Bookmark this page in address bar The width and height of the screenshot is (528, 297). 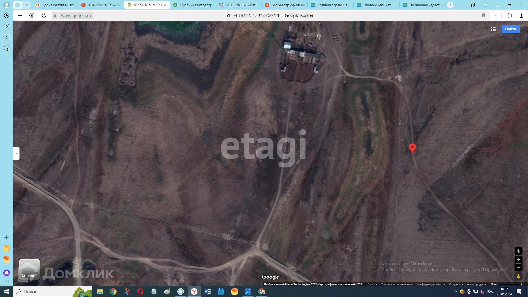point(484,15)
